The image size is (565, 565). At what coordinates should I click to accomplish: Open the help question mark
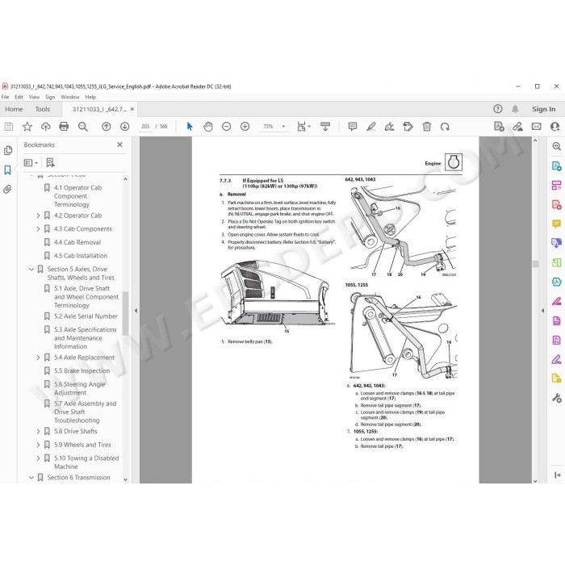pyautogui.click(x=498, y=109)
